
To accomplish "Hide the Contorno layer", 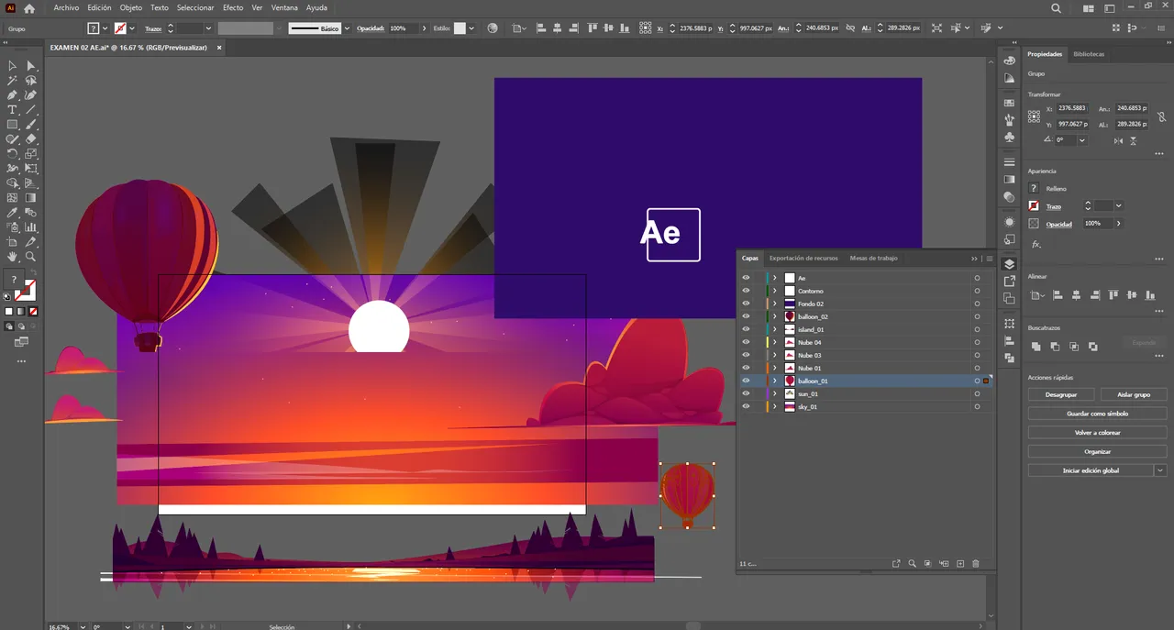I will pyautogui.click(x=746, y=291).
